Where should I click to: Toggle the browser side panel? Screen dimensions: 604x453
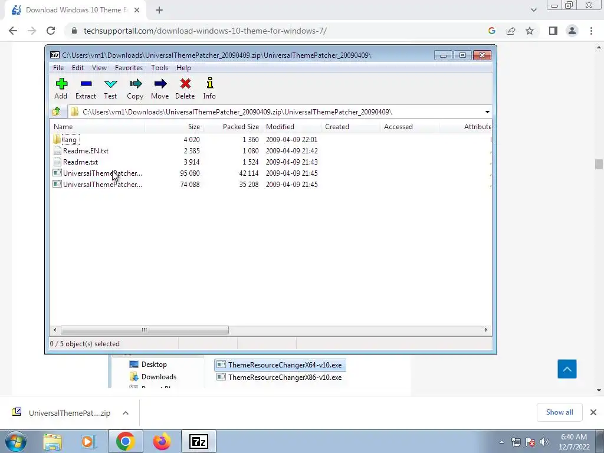(x=553, y=31)
